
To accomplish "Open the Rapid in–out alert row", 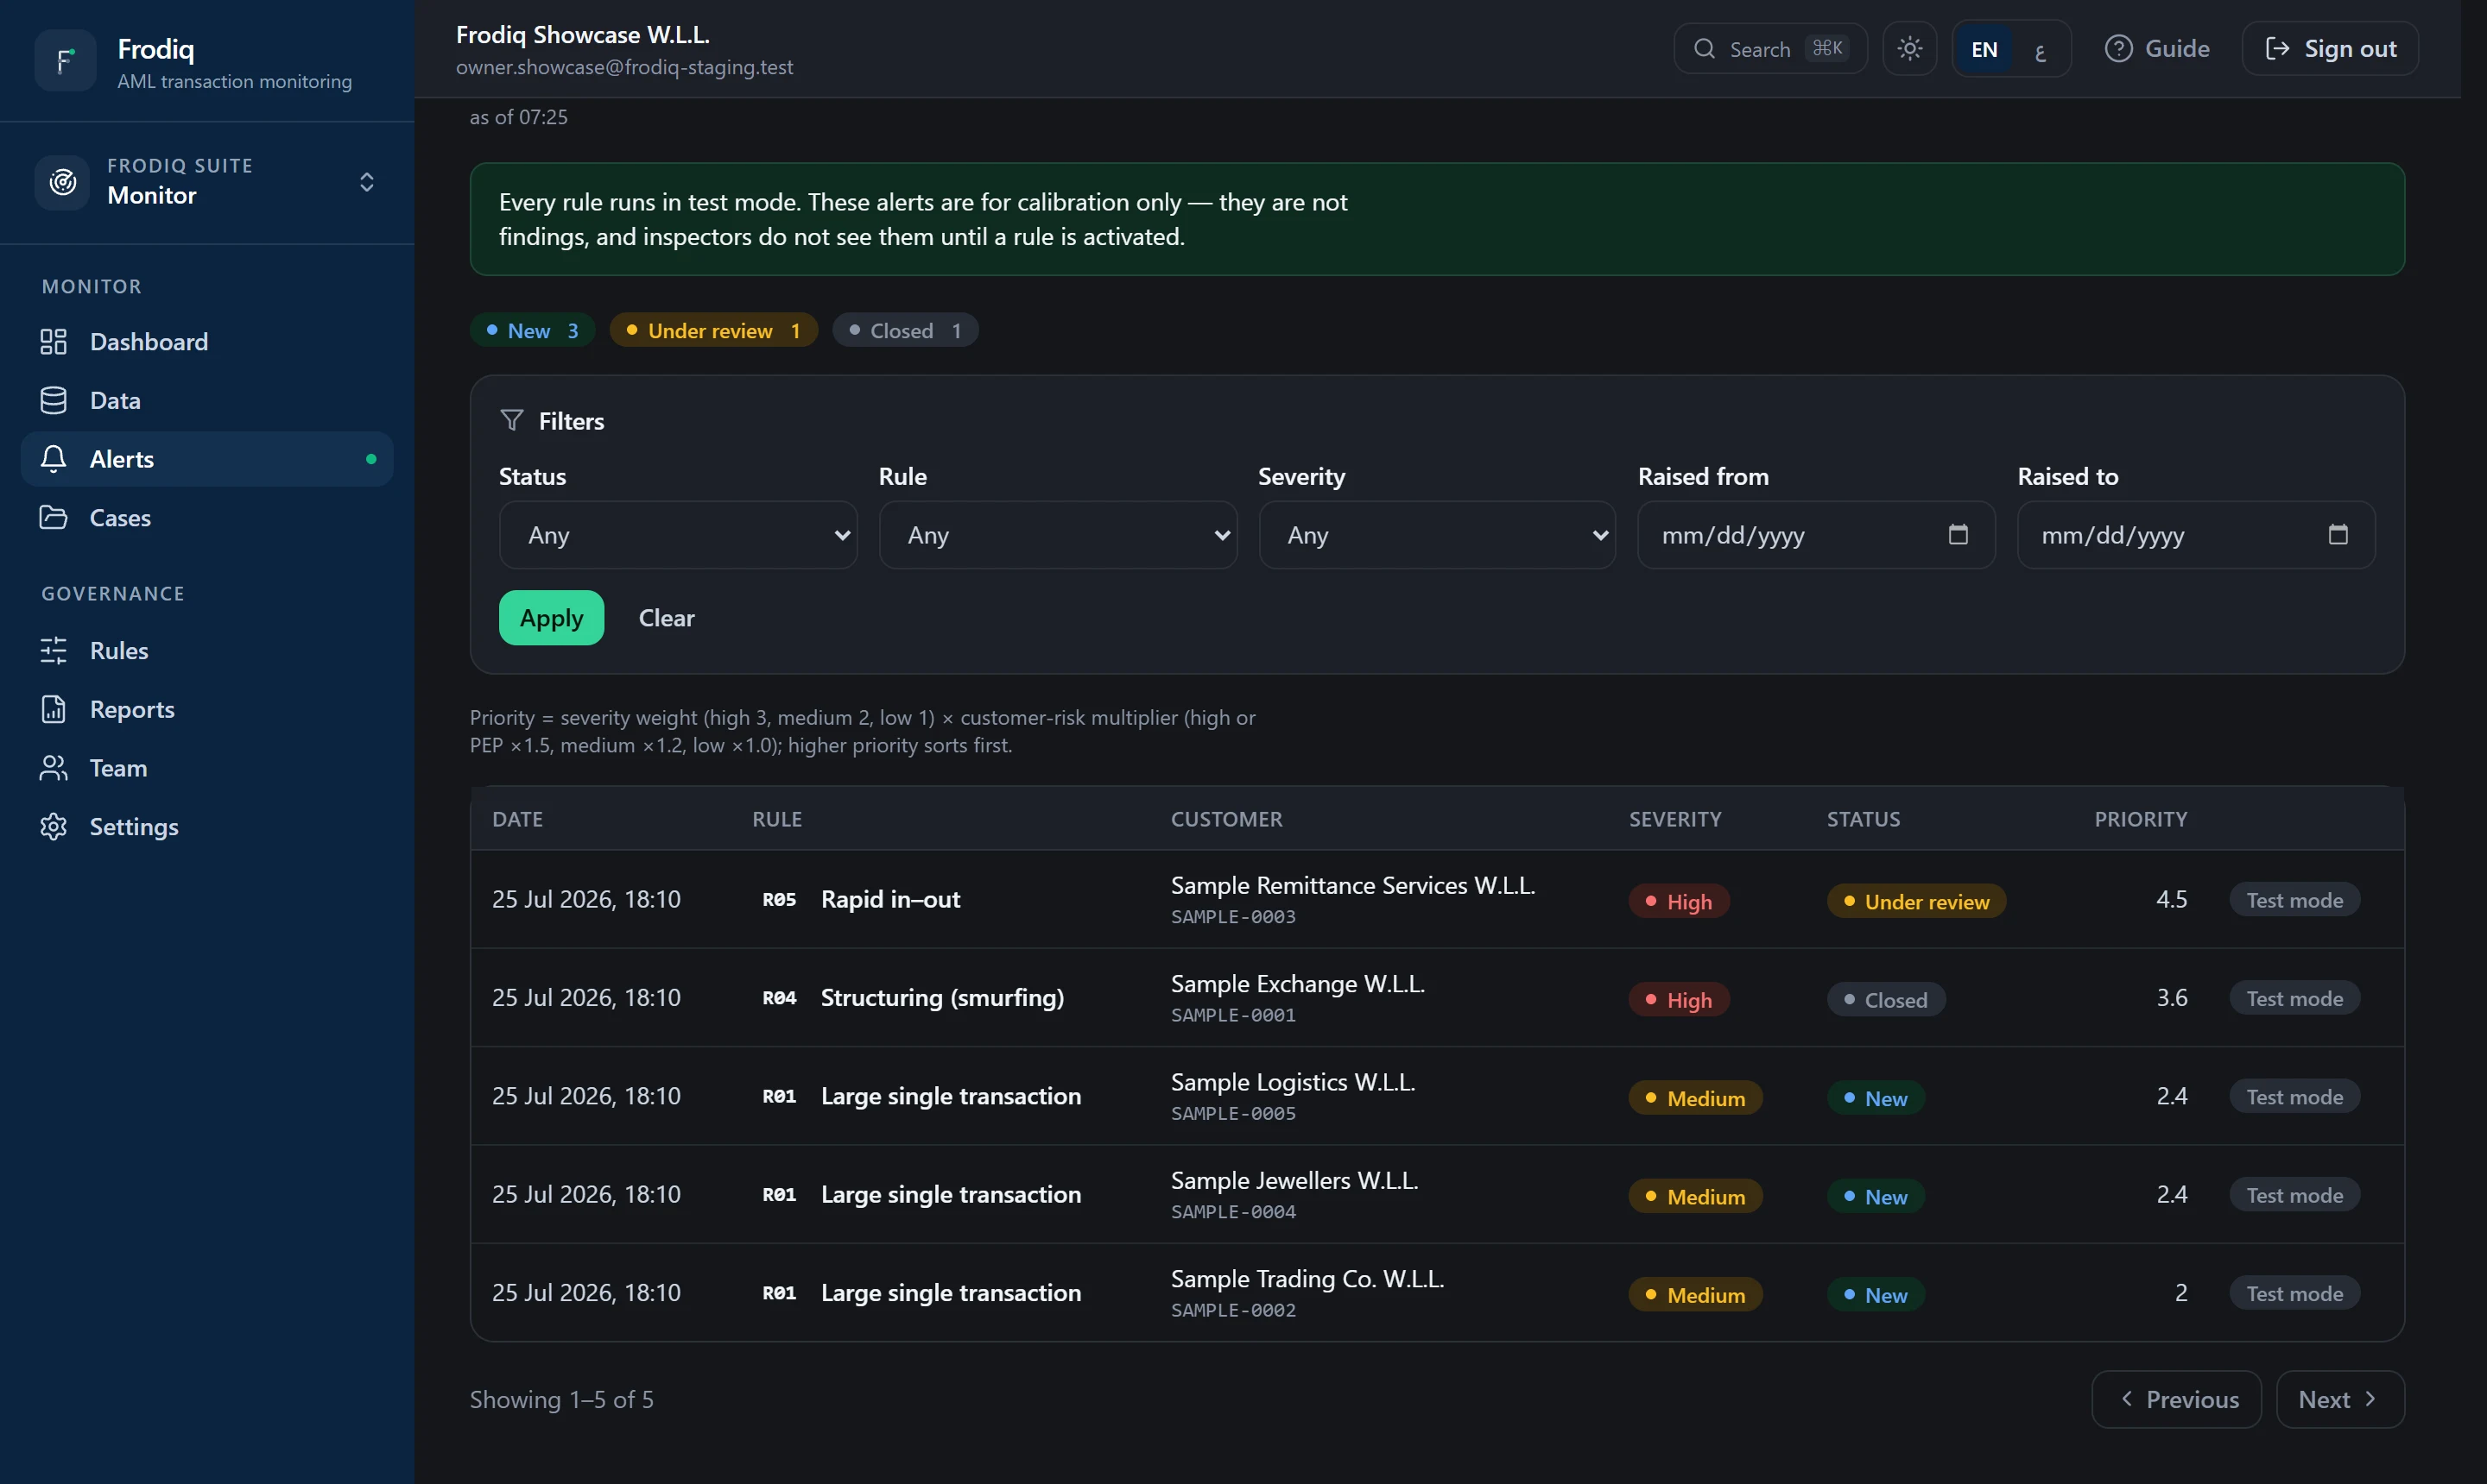I will [1437, 900].
